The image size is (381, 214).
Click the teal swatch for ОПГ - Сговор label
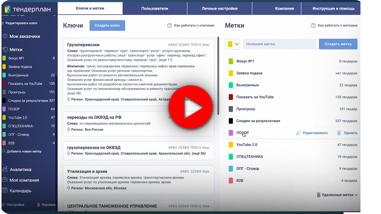(231, 169)
